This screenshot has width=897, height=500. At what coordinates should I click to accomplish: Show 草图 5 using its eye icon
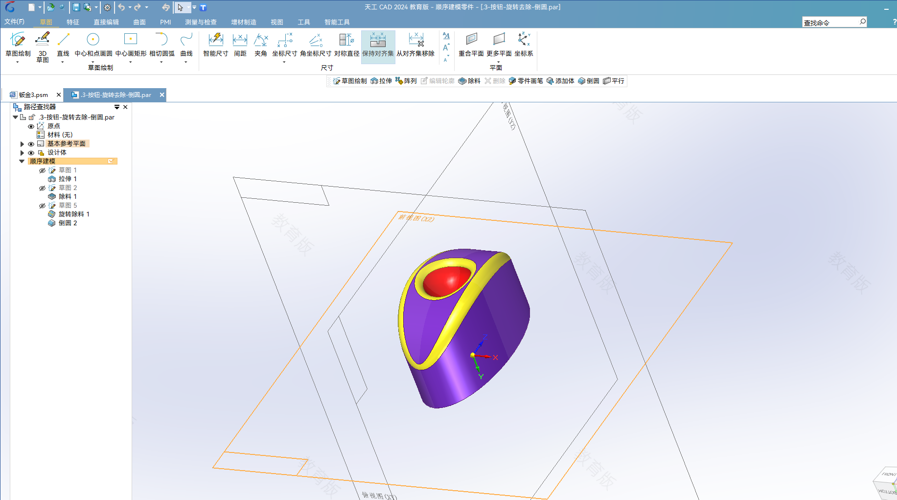(43, 206)
